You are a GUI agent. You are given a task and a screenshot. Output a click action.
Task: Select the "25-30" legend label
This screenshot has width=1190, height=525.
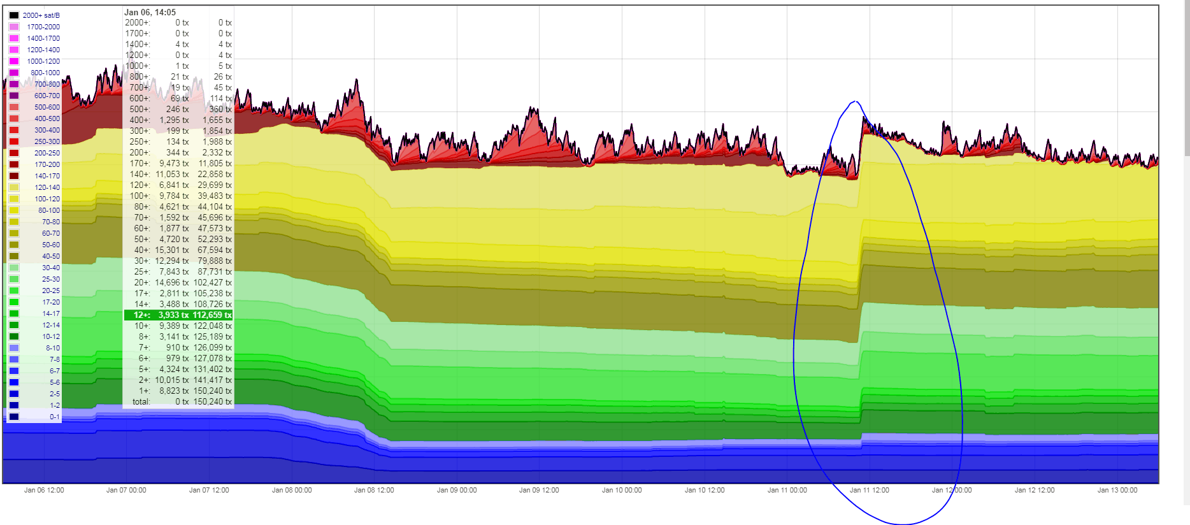(x=51, y=279)
